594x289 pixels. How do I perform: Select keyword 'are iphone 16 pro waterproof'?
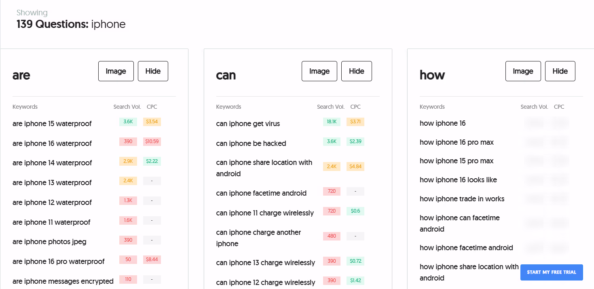pyautogui.click(x=59, y=262)
